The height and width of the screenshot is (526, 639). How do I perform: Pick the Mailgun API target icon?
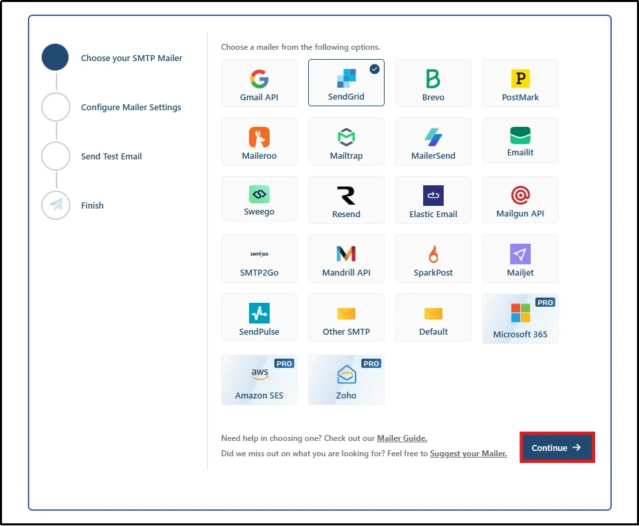pyautogui.click(x=520, y=195)
